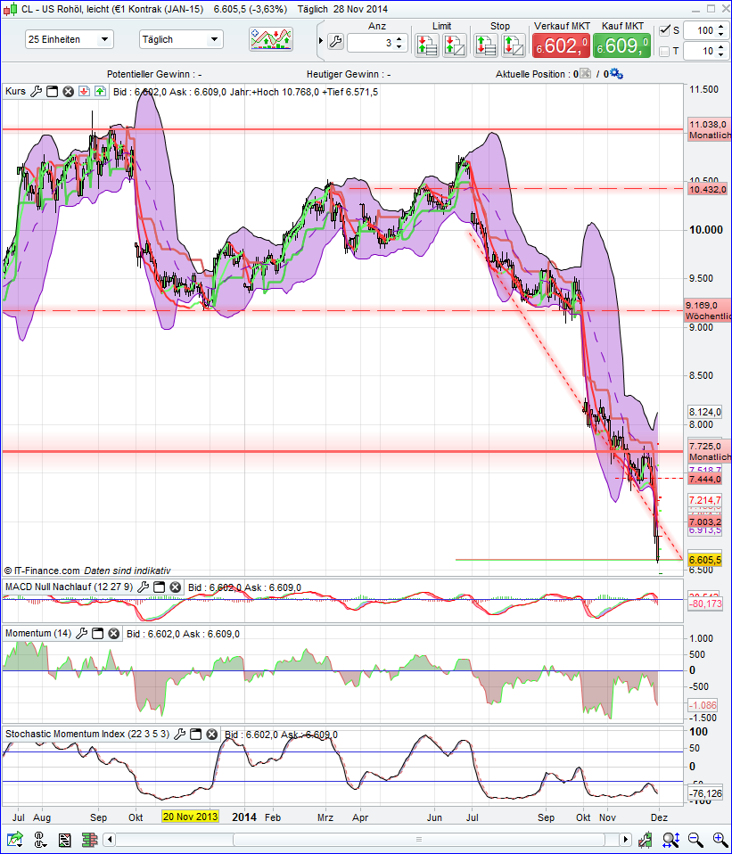Click the print/export icon in bottom toolbar

click(x=63, y=839)
